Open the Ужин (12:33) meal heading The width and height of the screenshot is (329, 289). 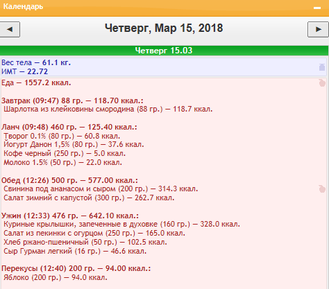click(70, 216)
